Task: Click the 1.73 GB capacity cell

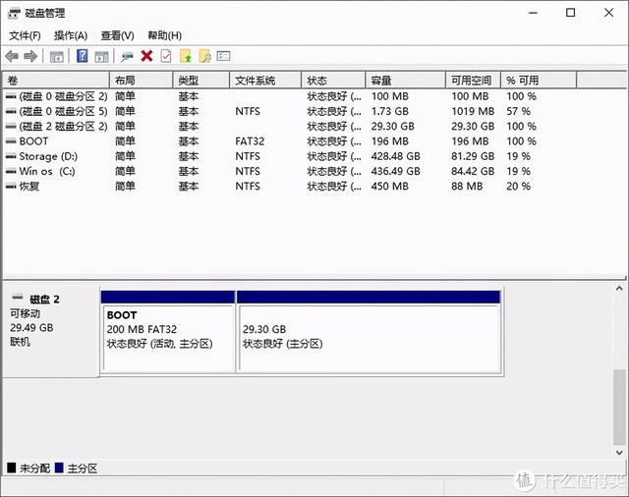Action: pyautogui.click(x=389, y=111)
